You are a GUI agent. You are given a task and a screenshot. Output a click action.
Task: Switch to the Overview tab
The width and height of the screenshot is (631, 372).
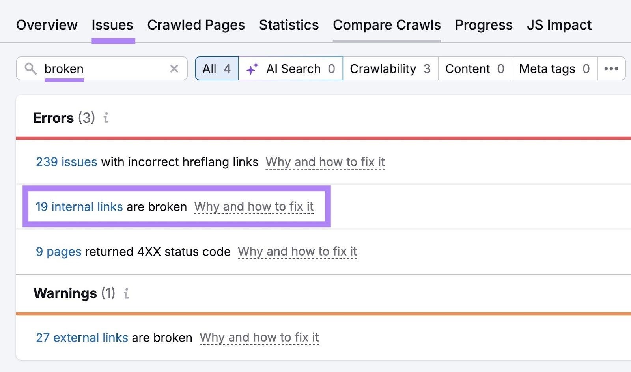[x=47, y=25]
